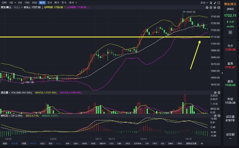Enable the BRAR indicator
Viewport: 239px width, 148px height.
102,144
